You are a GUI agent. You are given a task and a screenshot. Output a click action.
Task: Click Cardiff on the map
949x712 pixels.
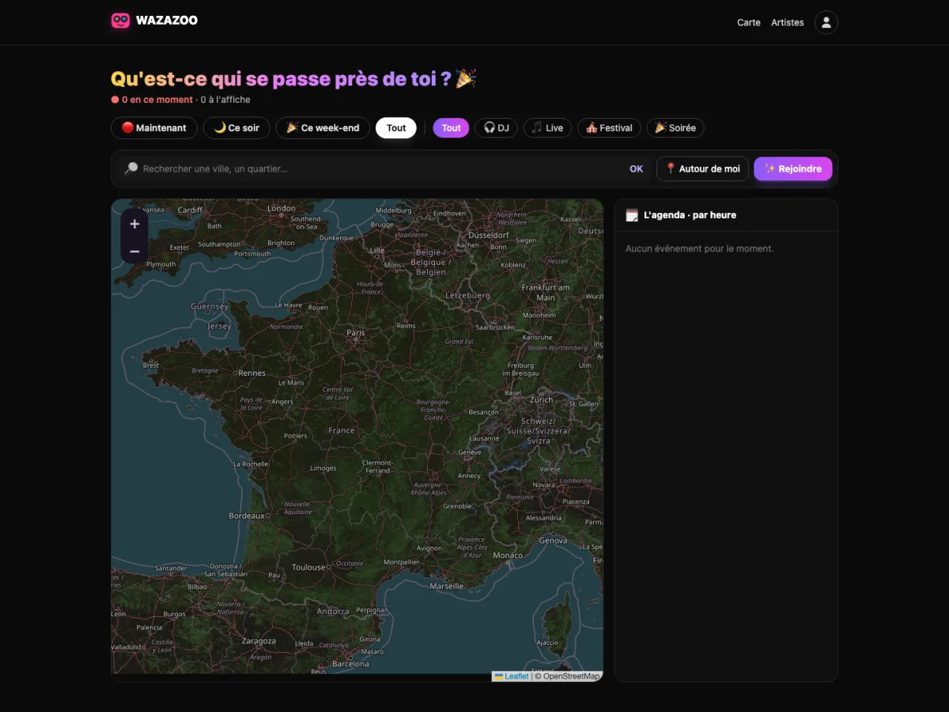191,210
